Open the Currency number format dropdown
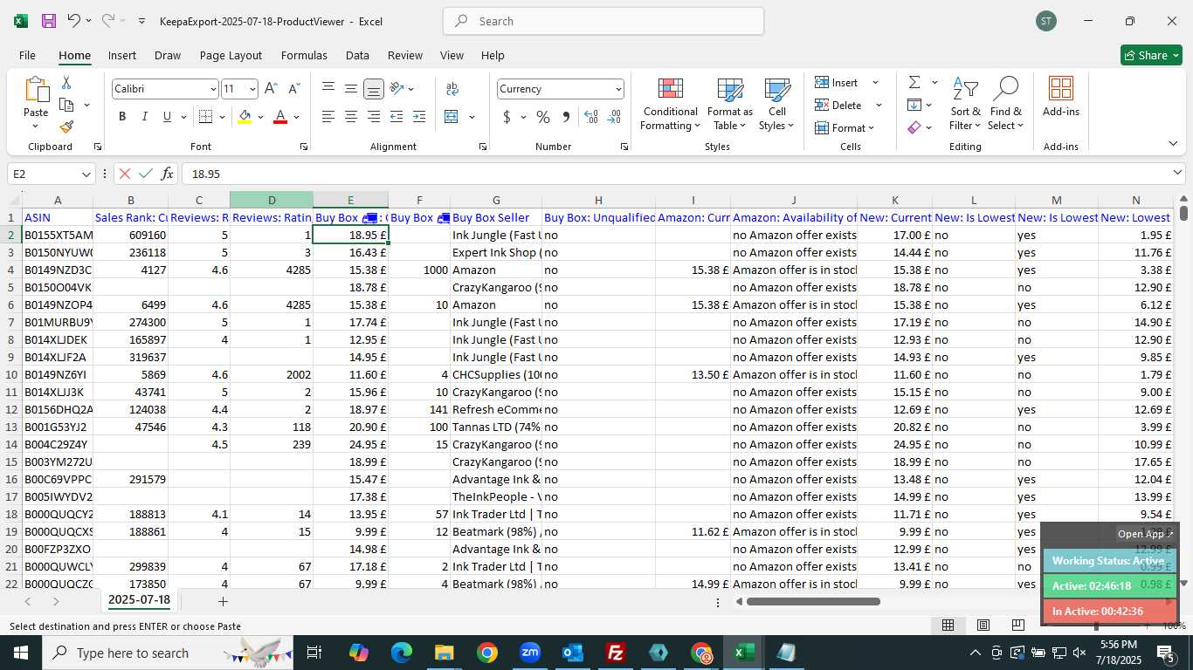This screenshot has height=670, width=1193. click(618, 89)
